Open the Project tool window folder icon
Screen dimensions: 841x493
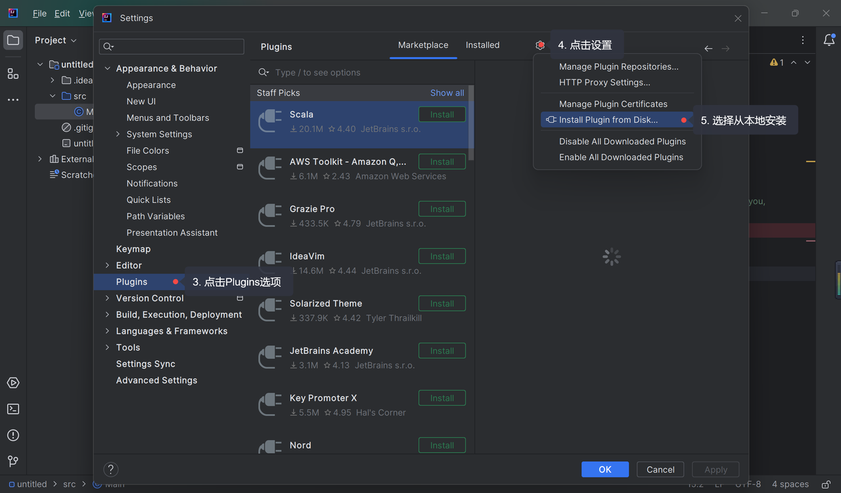pos(13,40)
